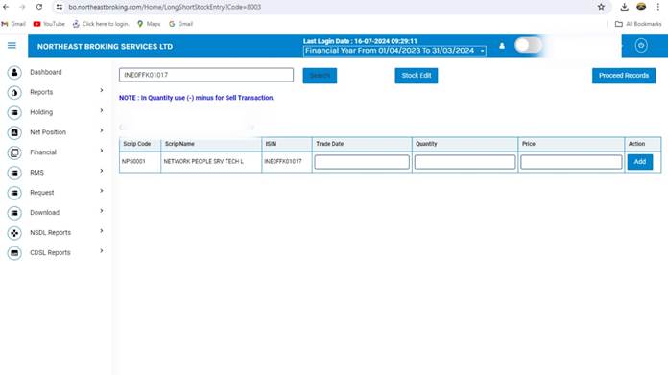This screenshot has height=375, width=668.
Task: Flip the header toggle switch
Action: tap(528, 45)
